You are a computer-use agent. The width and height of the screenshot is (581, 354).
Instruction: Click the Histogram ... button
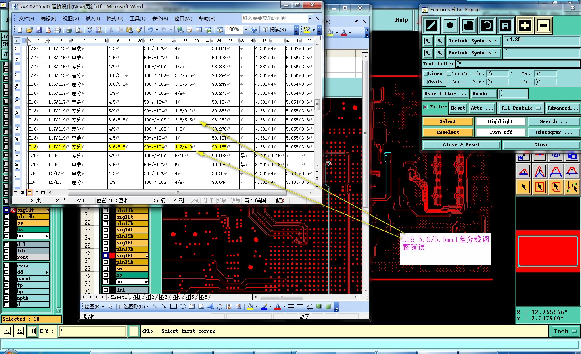[x=554, y=132]
